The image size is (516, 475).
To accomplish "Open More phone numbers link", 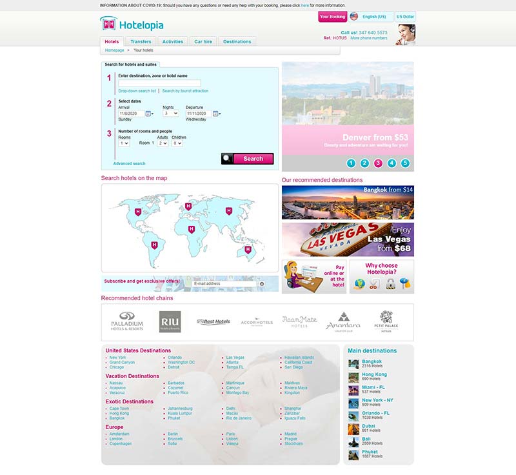I will (368, 38).
